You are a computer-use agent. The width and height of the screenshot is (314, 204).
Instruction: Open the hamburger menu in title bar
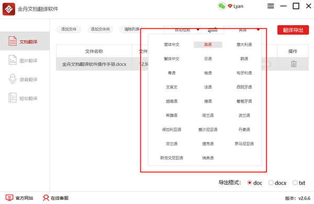click(271, 6)
